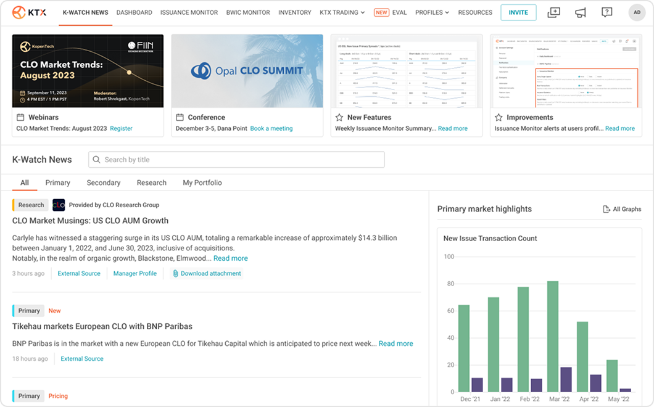This screenshot has width=654, height=407.
Task: Expand the KTX Trading dropdown
Action: coord(342,12)
